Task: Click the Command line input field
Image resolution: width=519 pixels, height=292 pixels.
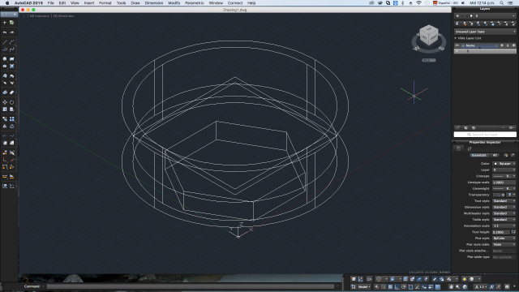Action: pyautogui.click(x=191, y=286)
